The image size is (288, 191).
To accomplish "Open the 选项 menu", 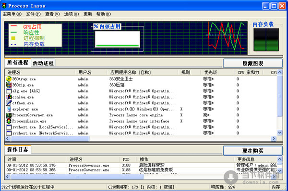I will click(71, 14).
